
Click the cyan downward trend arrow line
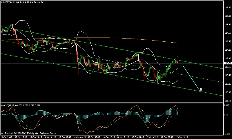tap(191, 78)
